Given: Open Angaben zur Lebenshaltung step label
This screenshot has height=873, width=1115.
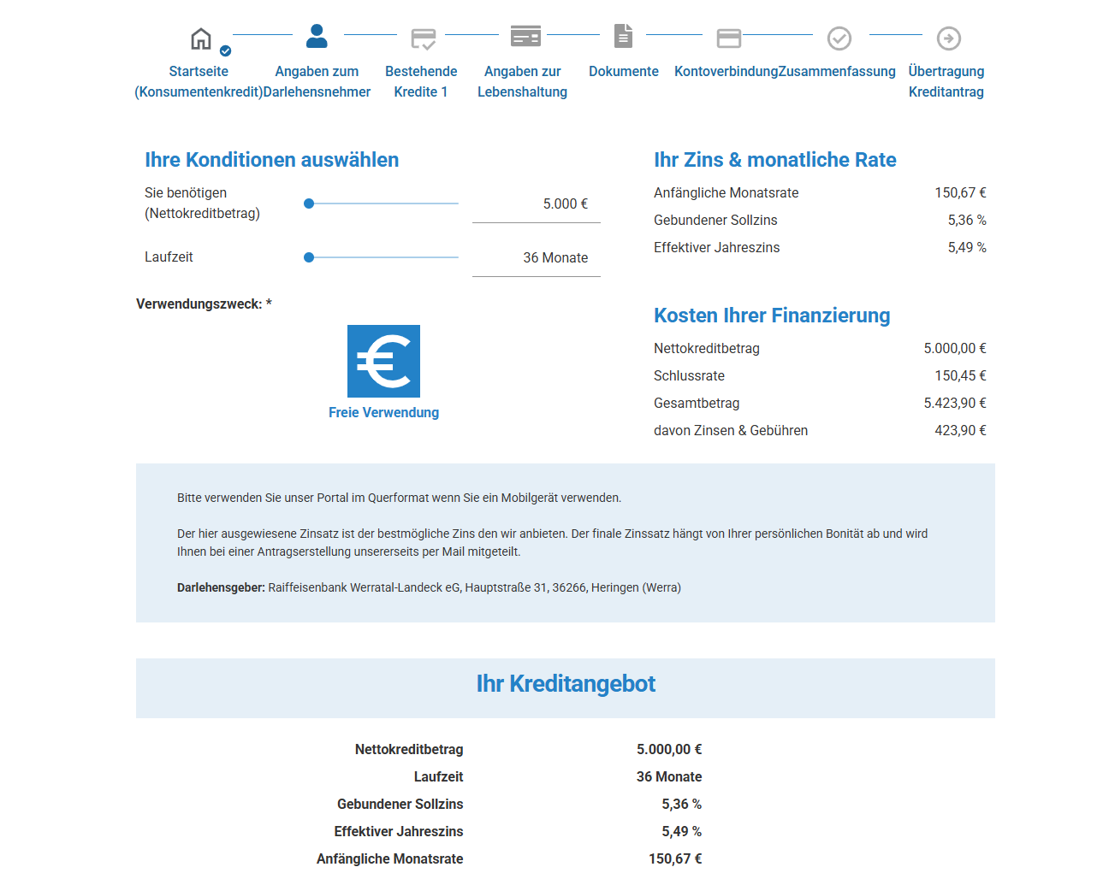Looking at the screenshot, I should 522,82.
